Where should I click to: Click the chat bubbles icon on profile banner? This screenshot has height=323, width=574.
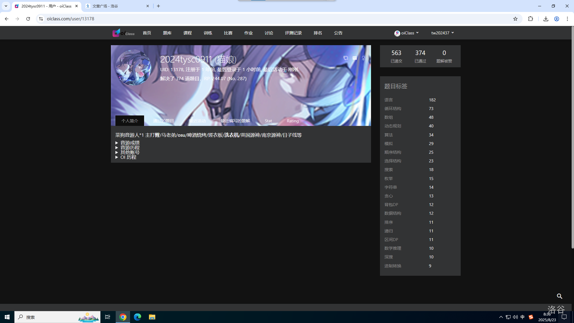(346, 58)
